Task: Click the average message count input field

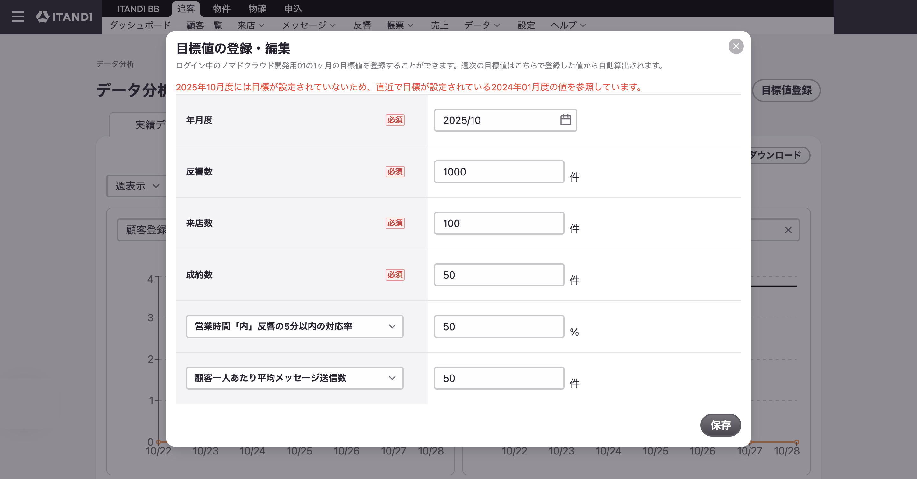Action: [x=499, y=378]
